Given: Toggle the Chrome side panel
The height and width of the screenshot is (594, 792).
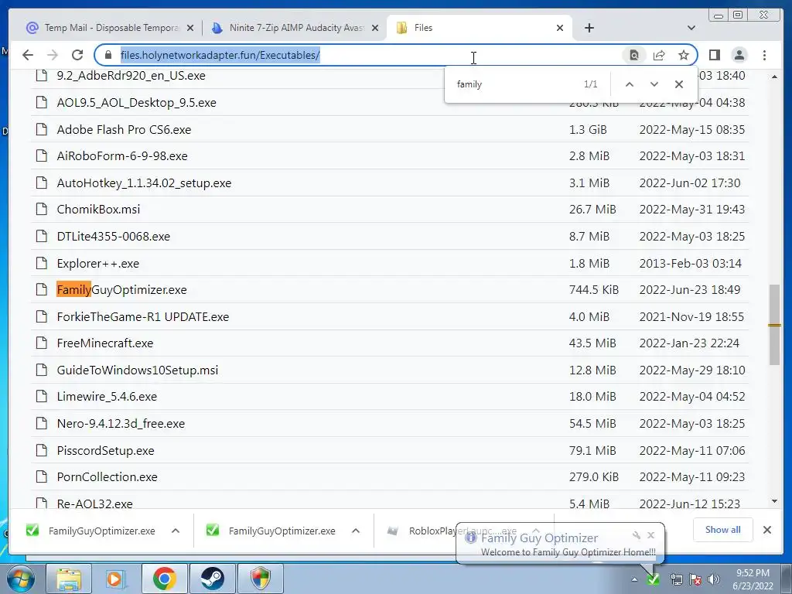Looking at the screenshot, I should point(714,55).
